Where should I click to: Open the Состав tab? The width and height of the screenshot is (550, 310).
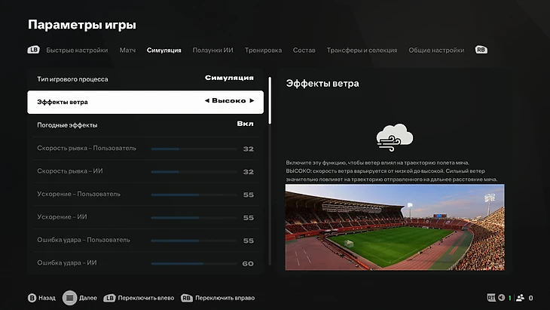pyautogui.click(x=304, y=51)
